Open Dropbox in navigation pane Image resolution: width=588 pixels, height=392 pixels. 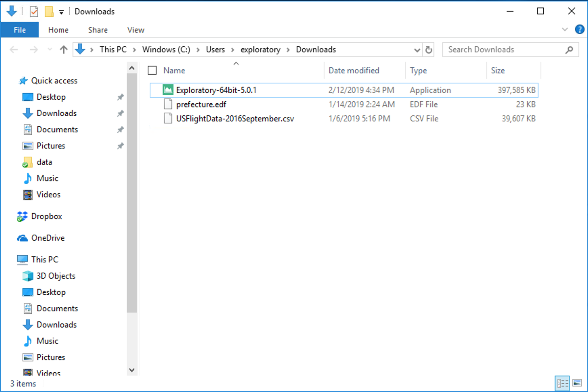[x=47, y=216]
